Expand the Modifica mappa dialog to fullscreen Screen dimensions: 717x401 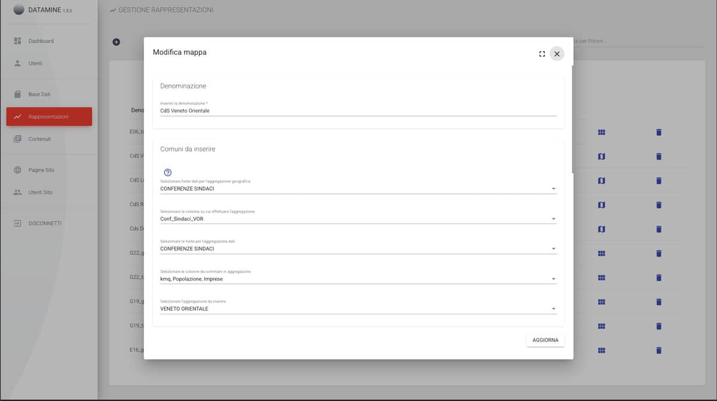(x=542, y=54)
